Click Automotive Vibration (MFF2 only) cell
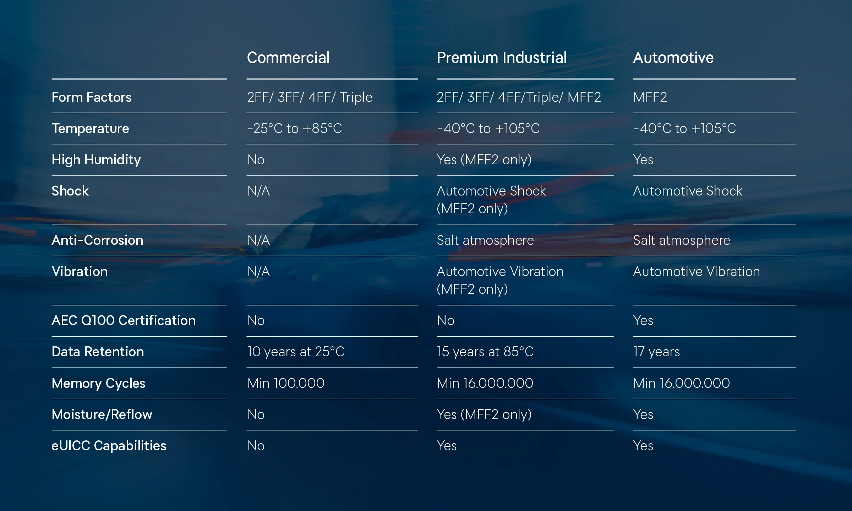The height and width of the screenshot is (511, 852). tap(500, 280)
